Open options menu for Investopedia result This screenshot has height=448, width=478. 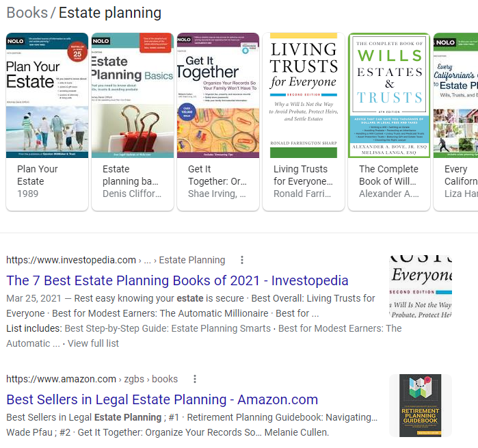click(x=241, y=260)
